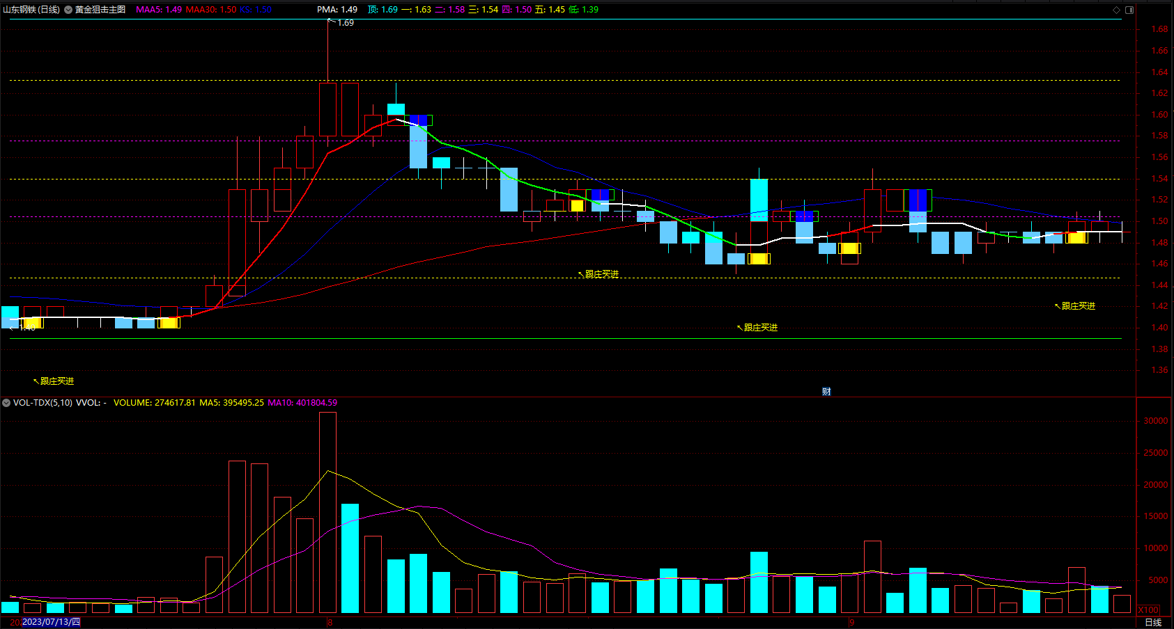The image size is (1174, 629).
Task: Click the MAA5: 1.49 indicator value
Action: coord(159,10)
